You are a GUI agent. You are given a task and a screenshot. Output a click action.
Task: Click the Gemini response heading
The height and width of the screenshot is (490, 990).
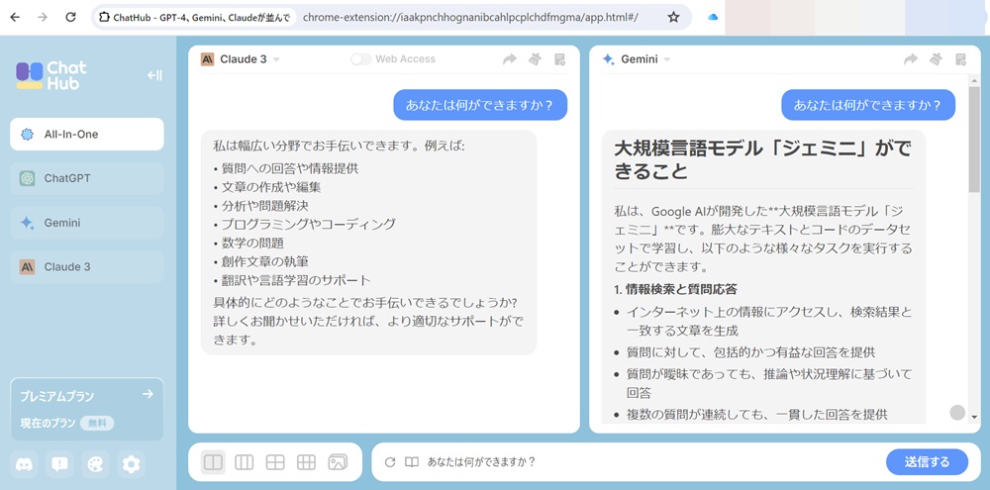762,159
